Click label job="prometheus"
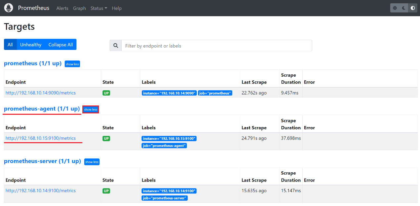Viewport: 420px width, 206px height. tap(215, 93)
